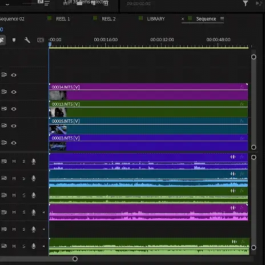Toggle sync lock on 00003.MTS video track
The image size is (265, 265).
(x=4, y=143)
